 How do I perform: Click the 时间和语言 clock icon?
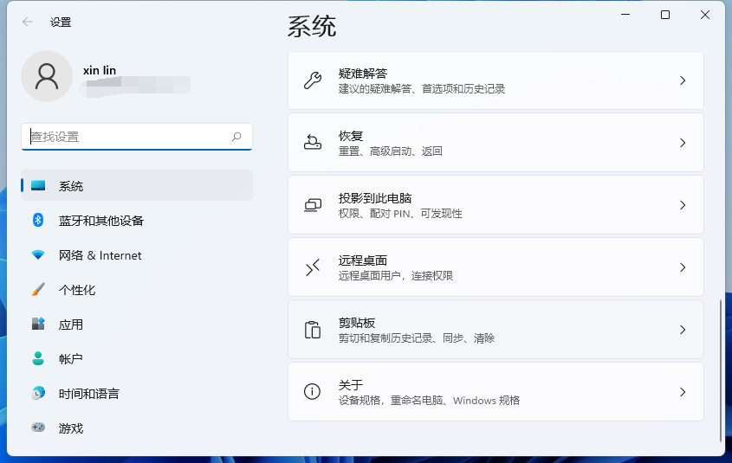point(38,393)
